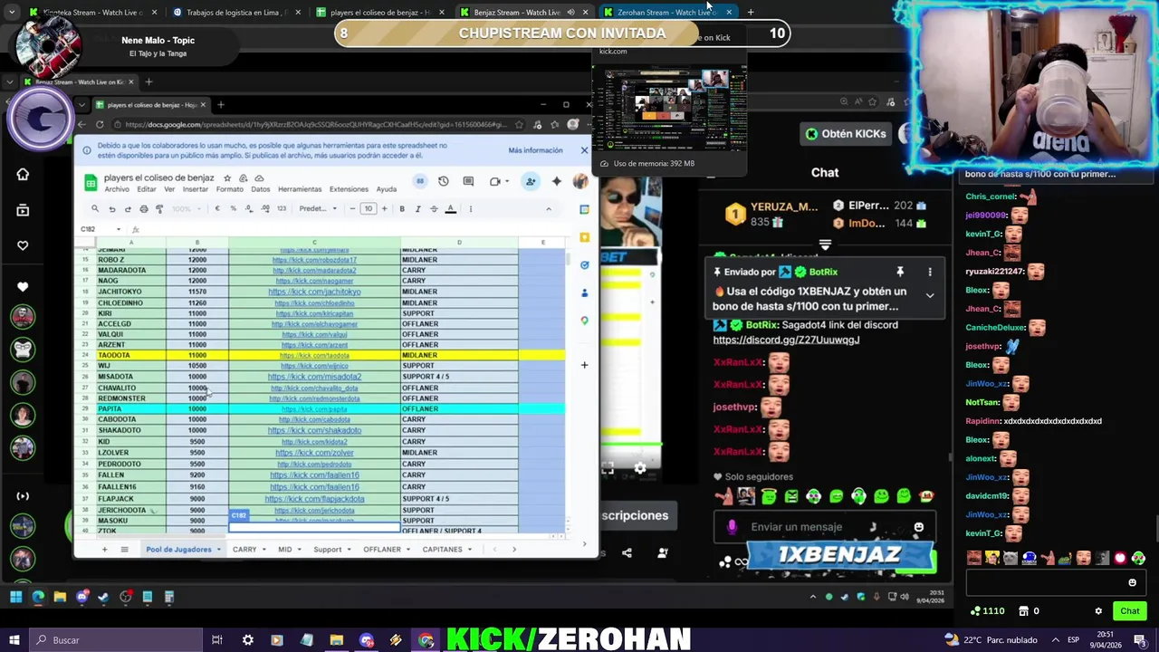Apply euro currency format
1159x652 pixels.
(x=217, y=209)
